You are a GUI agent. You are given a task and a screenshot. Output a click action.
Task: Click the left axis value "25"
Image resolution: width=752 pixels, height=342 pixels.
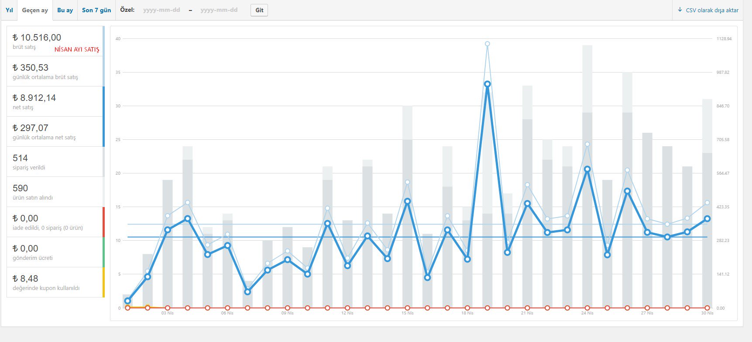[118, 140]
